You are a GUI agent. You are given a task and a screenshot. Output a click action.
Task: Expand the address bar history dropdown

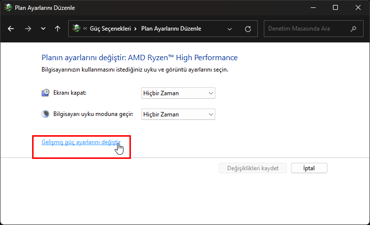point(230,29)
